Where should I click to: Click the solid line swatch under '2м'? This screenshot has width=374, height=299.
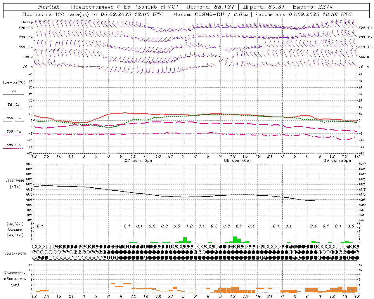coord(13,95)
